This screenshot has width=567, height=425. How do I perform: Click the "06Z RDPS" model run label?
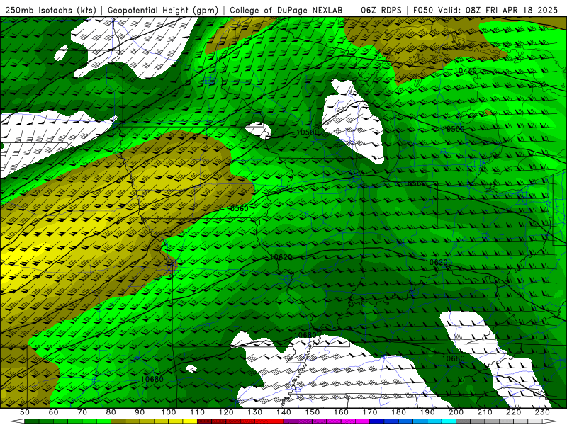click(381, 11)
